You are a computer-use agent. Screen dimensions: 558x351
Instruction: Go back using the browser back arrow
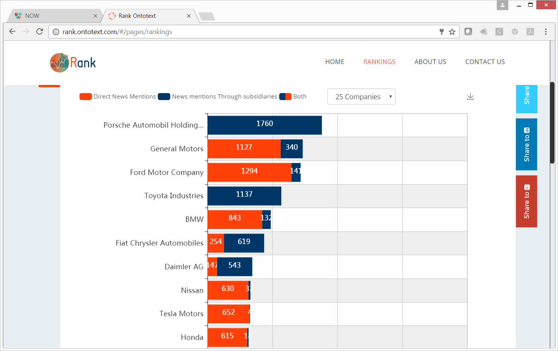(12, 31)
